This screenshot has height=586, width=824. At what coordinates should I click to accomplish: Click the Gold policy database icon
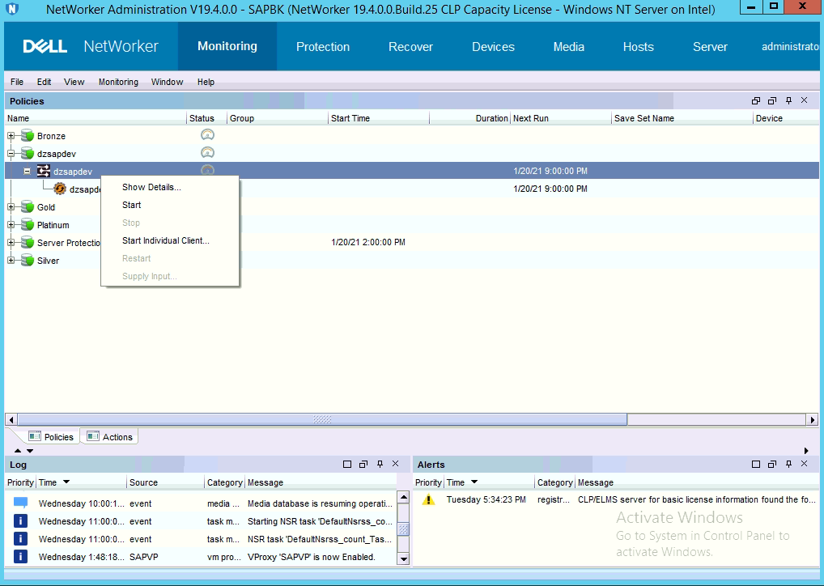[x=28, y=207]
